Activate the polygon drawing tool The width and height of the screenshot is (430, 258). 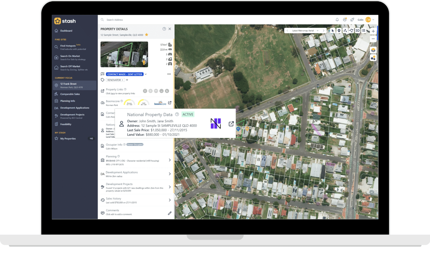351,31
